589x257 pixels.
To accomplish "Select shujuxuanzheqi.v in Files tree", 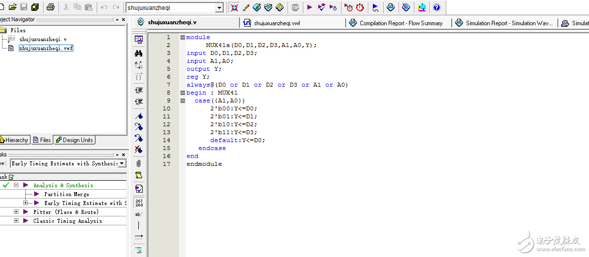I will tap(43, 39).
